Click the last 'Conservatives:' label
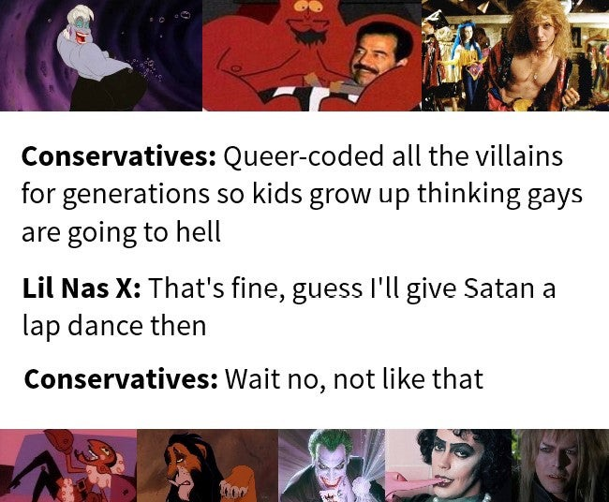Screen dimensions: 609x502 [x=121, y=379]
